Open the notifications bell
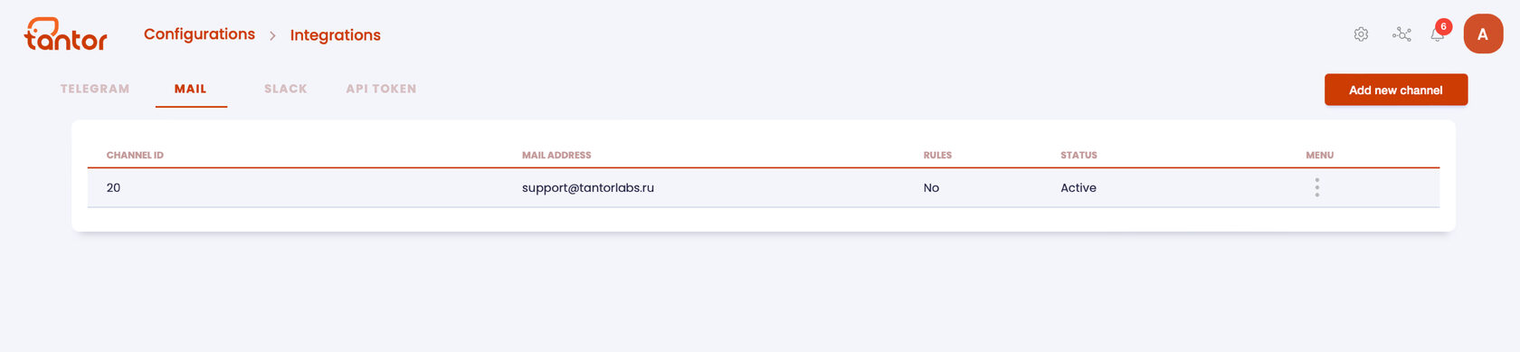The image size is (1520, 352). click(1437, 34)
